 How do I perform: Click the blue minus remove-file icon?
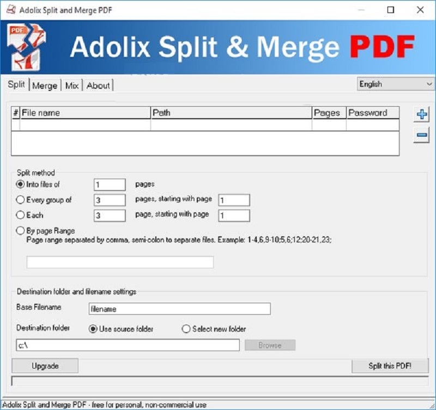click(421, 135)
